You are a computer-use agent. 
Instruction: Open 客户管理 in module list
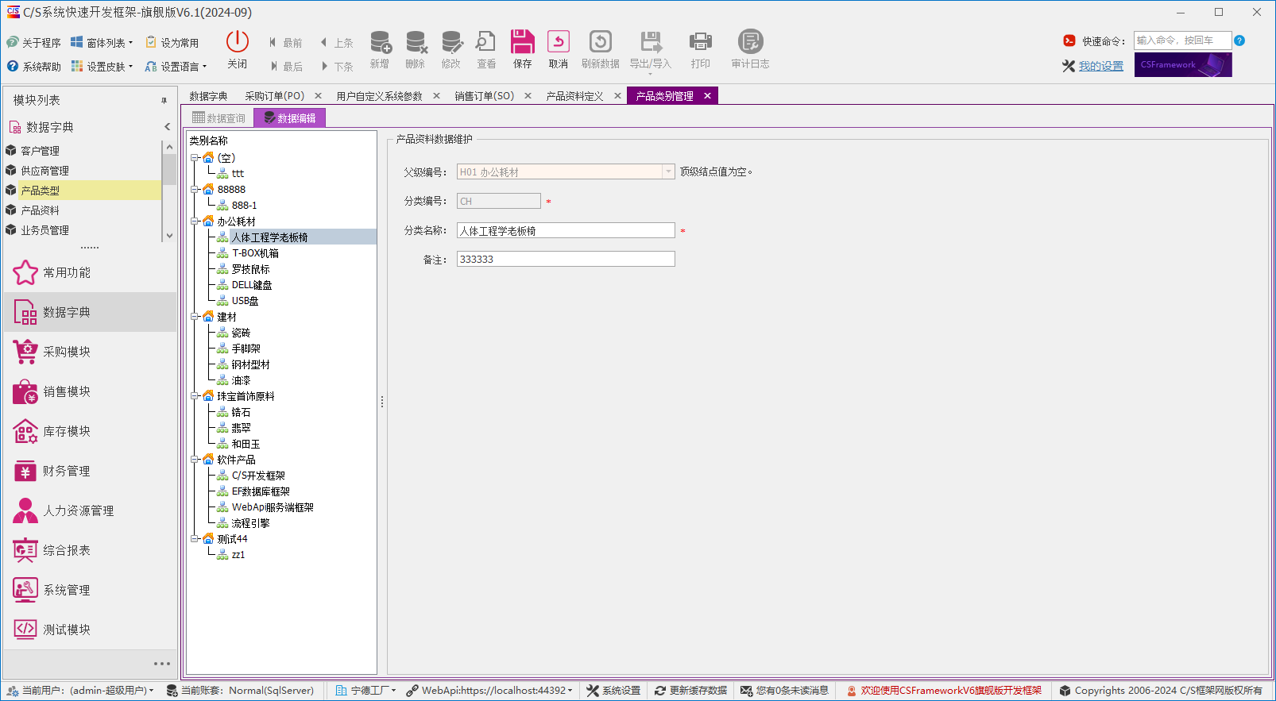(40, 151)
